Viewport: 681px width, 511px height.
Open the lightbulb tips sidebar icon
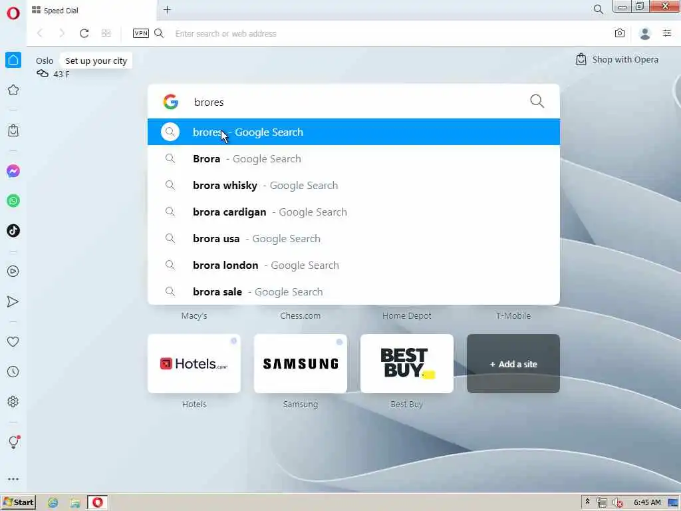click(x=13, y=442)
